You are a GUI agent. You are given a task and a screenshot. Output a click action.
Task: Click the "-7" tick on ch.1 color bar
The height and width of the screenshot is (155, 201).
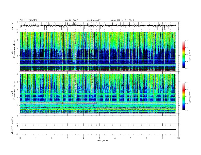[x=187, y=68]
